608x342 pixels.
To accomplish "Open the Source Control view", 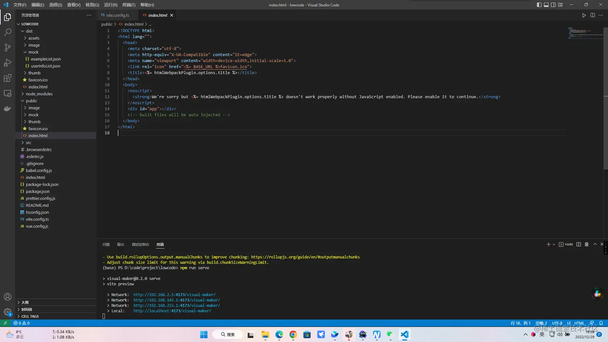I will (x=8, y=47).
